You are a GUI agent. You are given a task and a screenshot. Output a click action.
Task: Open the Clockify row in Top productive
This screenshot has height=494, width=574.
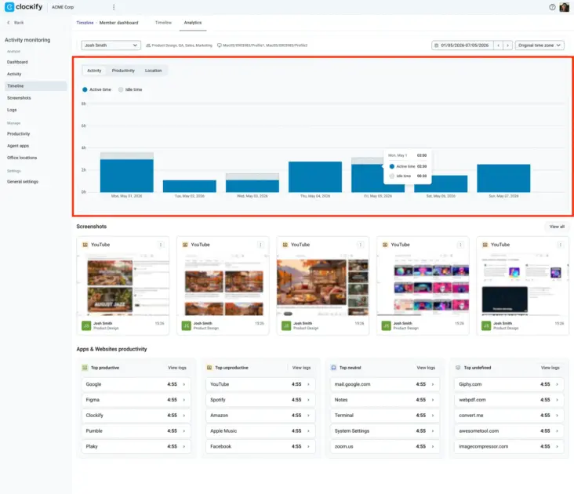(x=136, y=416)
